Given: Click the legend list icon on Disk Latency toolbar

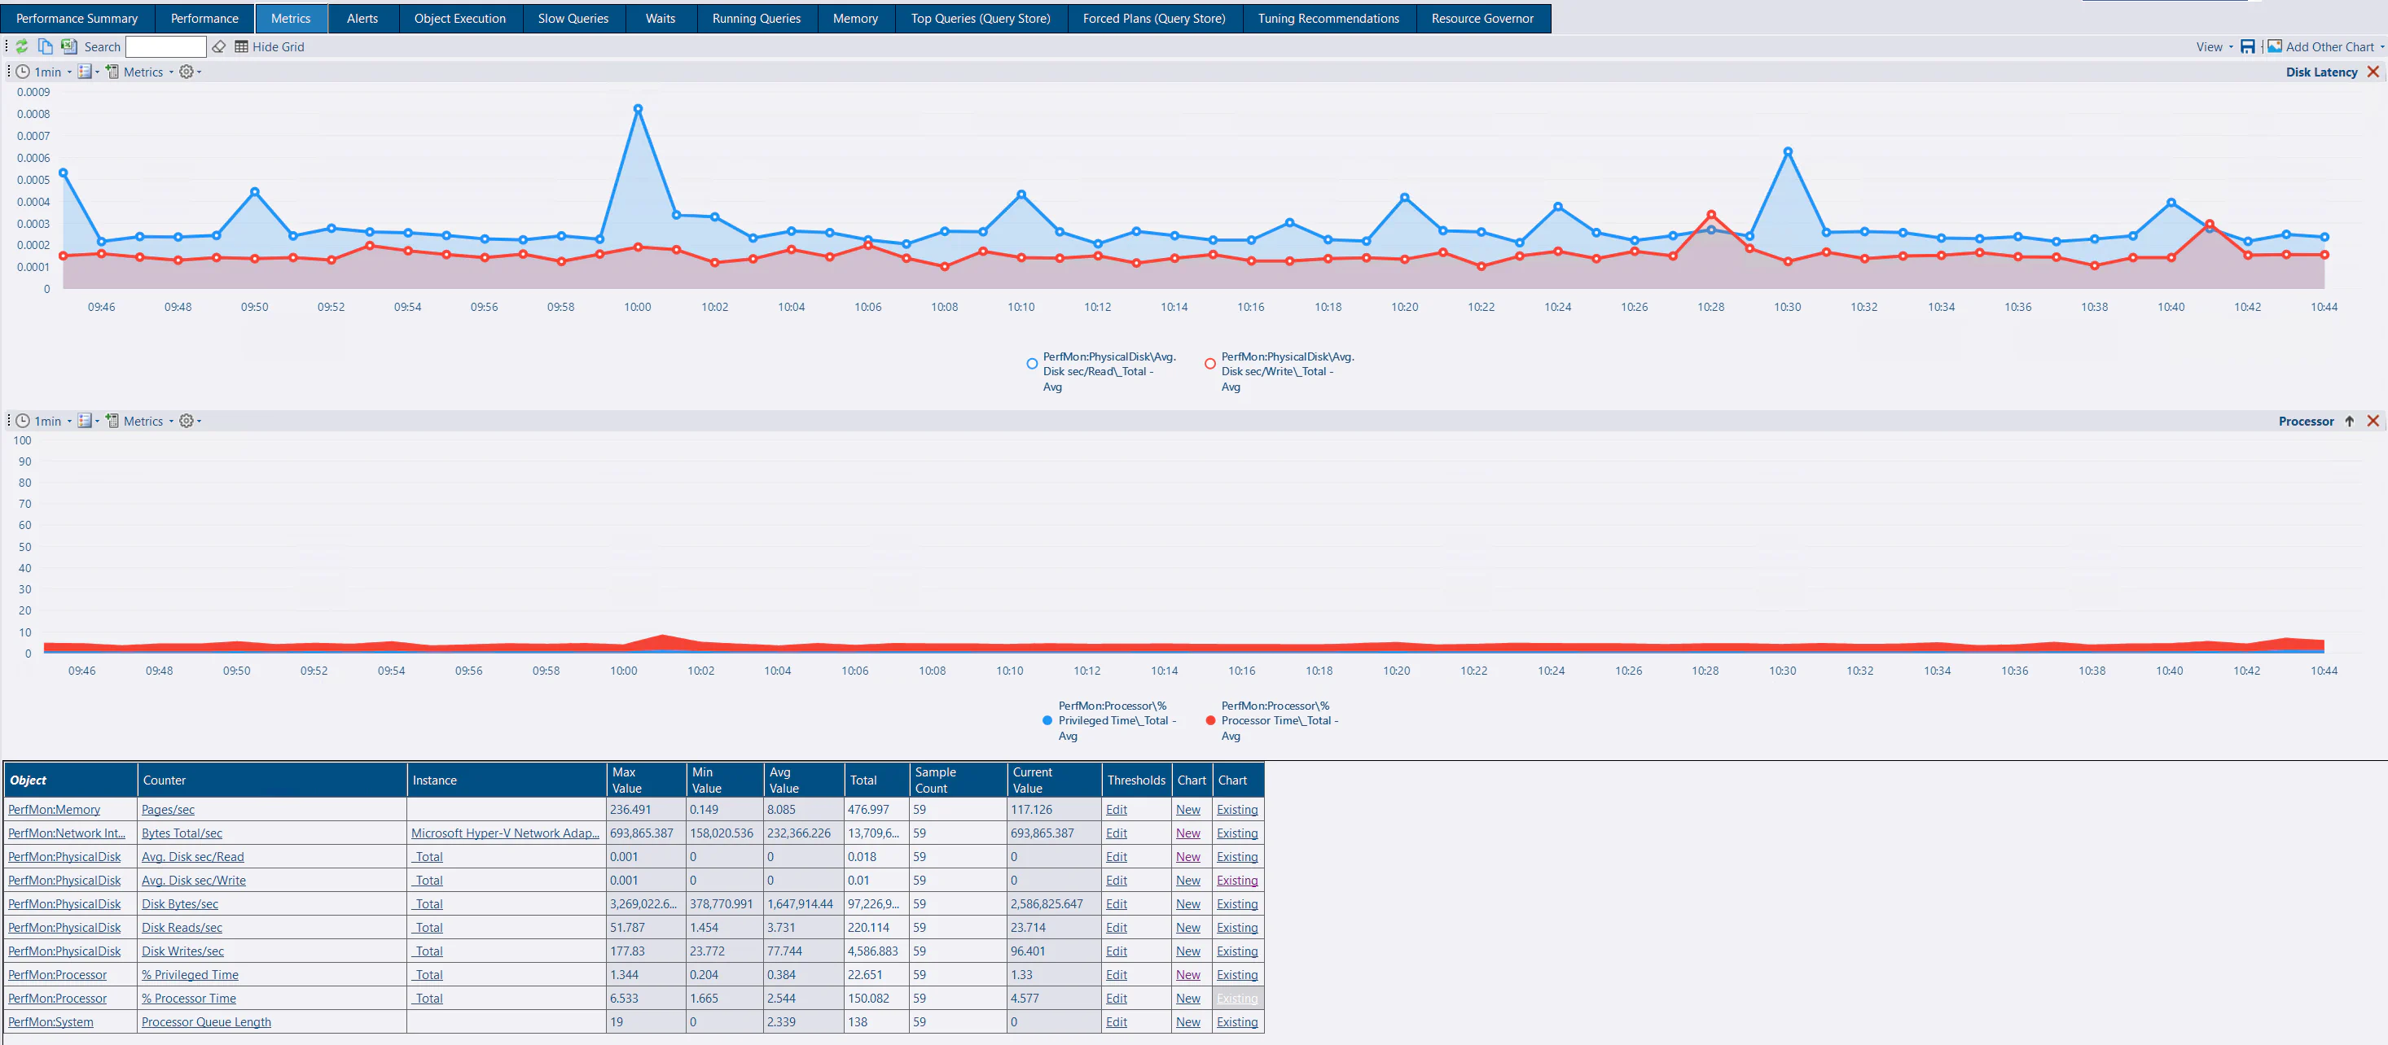Looking at the screenshot, I should pyautogui.click(x=85, y=72).
